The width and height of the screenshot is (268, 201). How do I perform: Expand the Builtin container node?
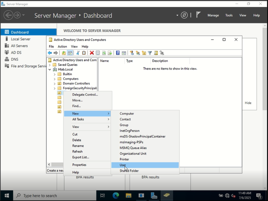(x=55, y=74)
